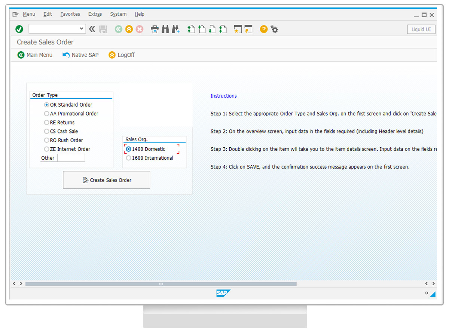Open Customize Layout gear icon
Viewport: 449px width, 332px height.
coord(275,29)
